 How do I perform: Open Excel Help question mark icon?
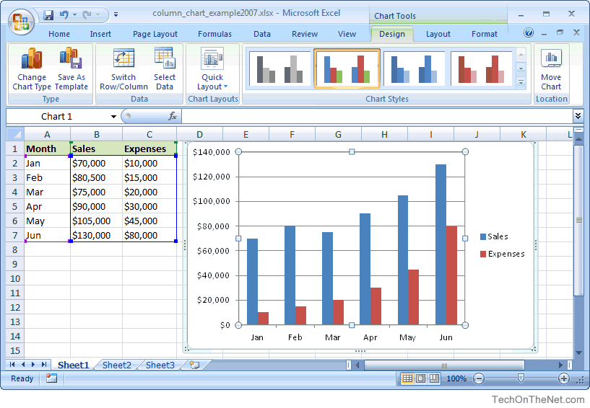tap(529, 33)
